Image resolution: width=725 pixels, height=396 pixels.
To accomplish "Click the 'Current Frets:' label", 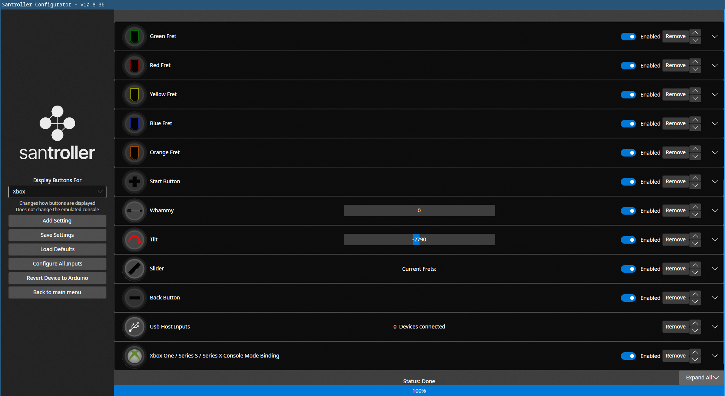I will tap(419, 269).
